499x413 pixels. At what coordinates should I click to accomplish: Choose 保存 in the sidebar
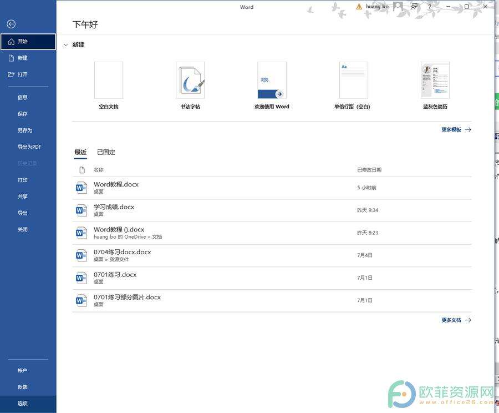[x=28, y=114]
